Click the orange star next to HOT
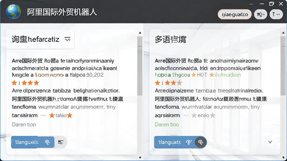 193,75
